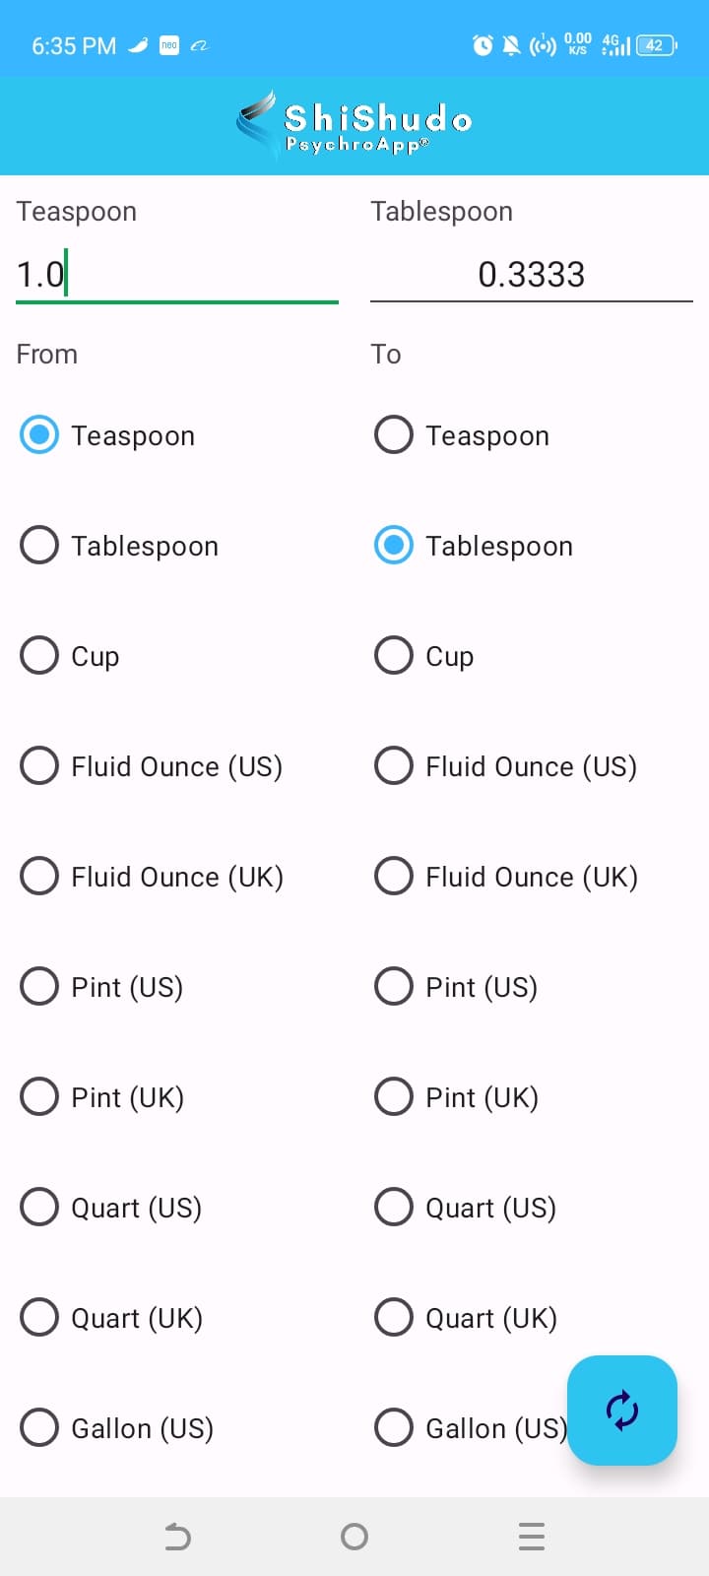The image size is (709, 1576).
Task: Tap the swap units floating button
Action: pos(621,1410)
